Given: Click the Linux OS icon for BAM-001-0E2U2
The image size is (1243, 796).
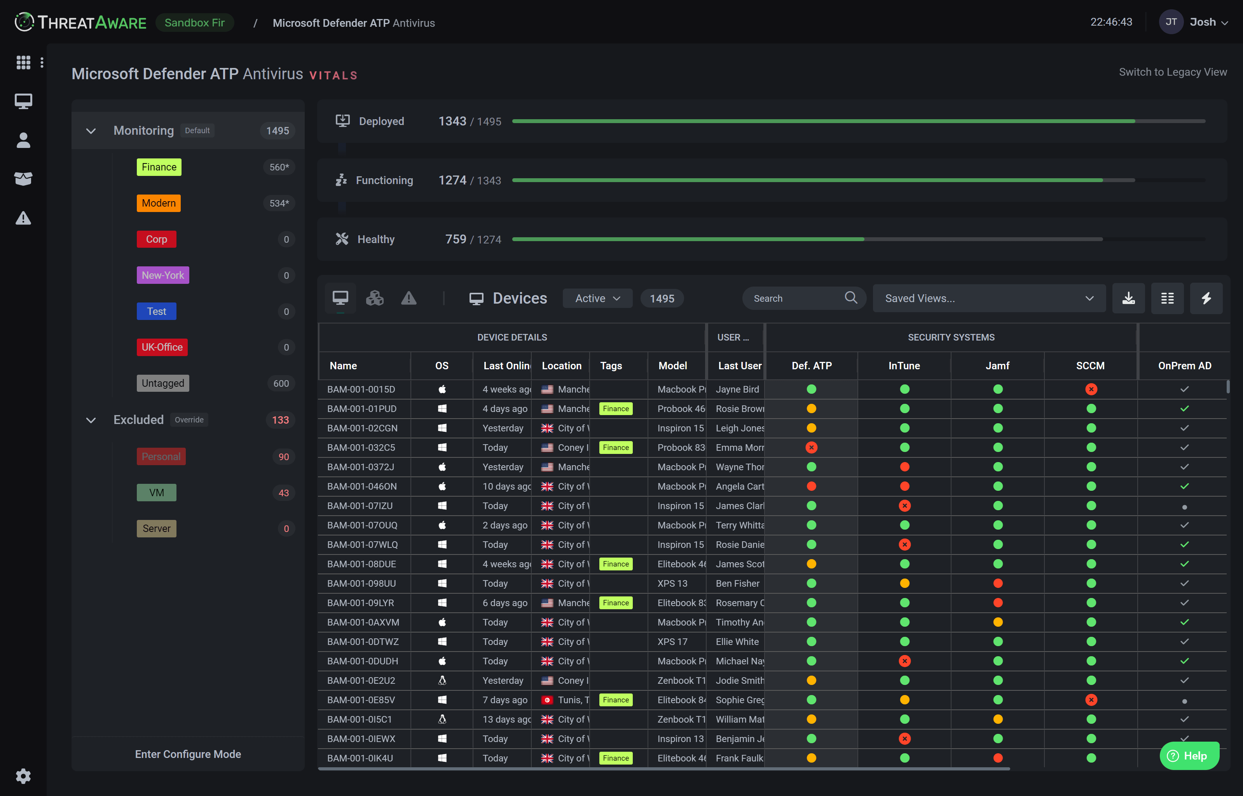Looking at the screenshot, I should [x=442, y=680].
